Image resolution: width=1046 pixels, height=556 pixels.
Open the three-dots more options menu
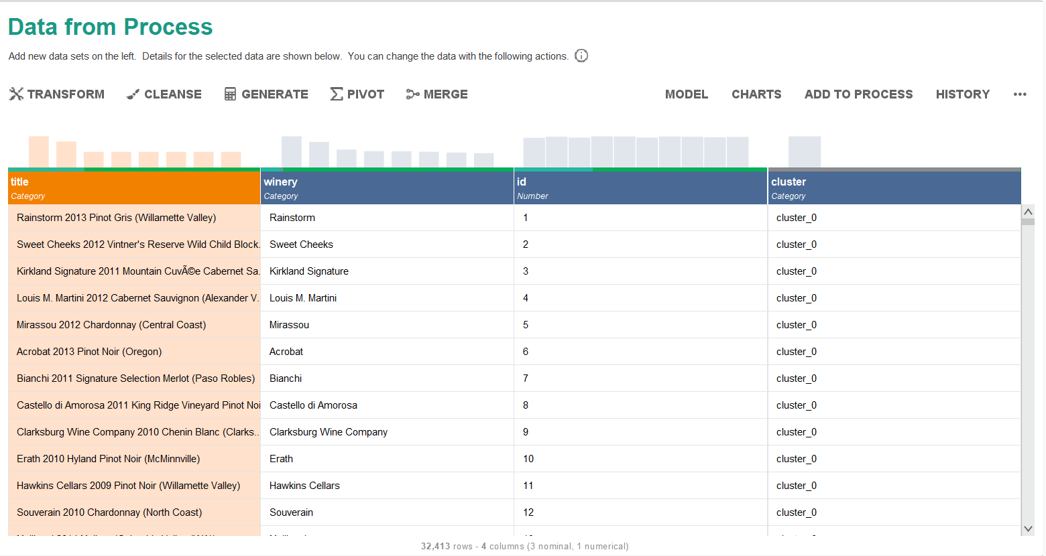click(x=1020, y=94)
